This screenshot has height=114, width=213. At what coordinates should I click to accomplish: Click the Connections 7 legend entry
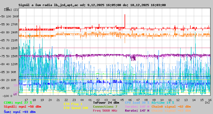tap(105, 107)
